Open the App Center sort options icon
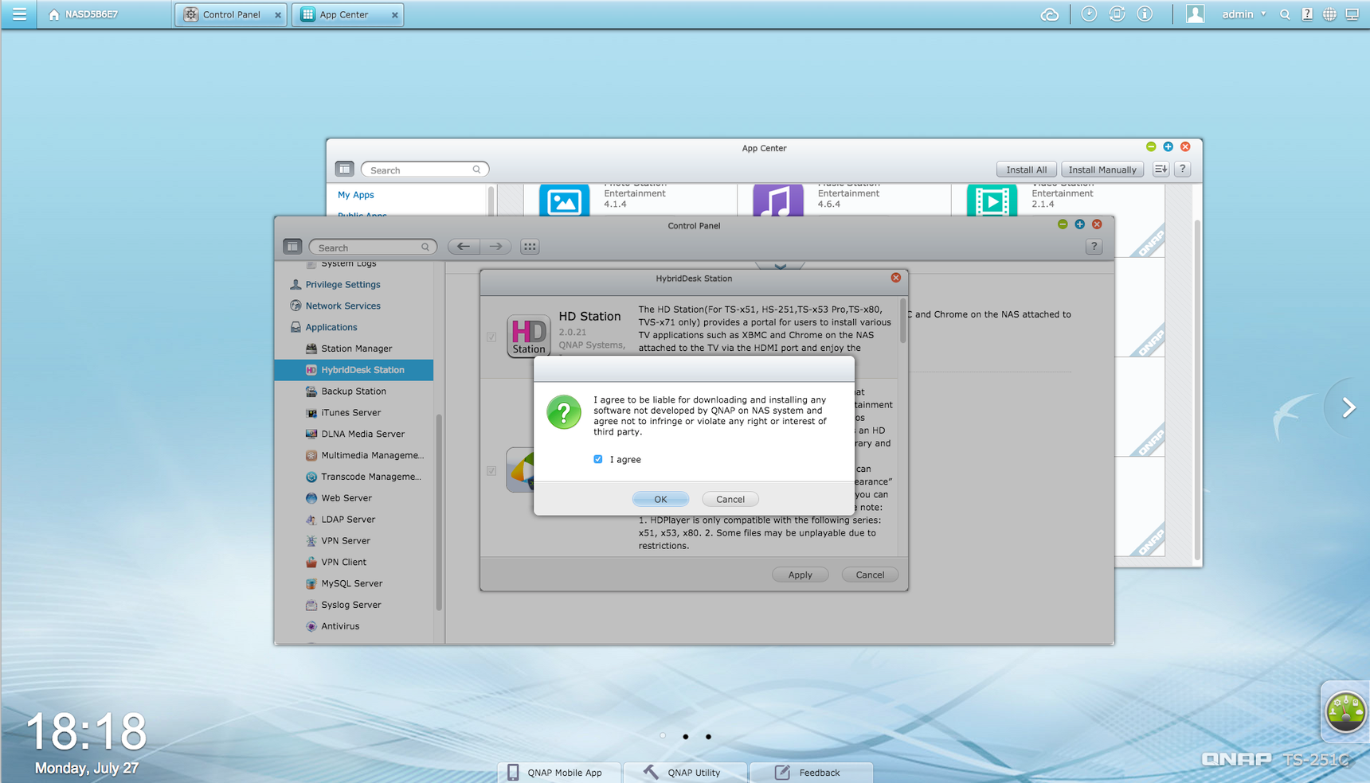The width and height of the screenshot is (1370, 783). tap(1161, 169)
